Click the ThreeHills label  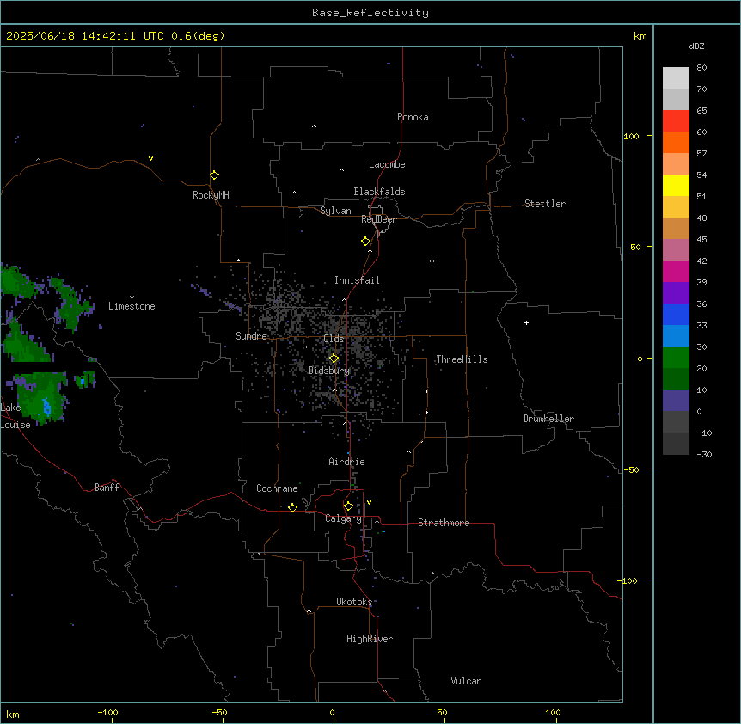click(462, 359)
